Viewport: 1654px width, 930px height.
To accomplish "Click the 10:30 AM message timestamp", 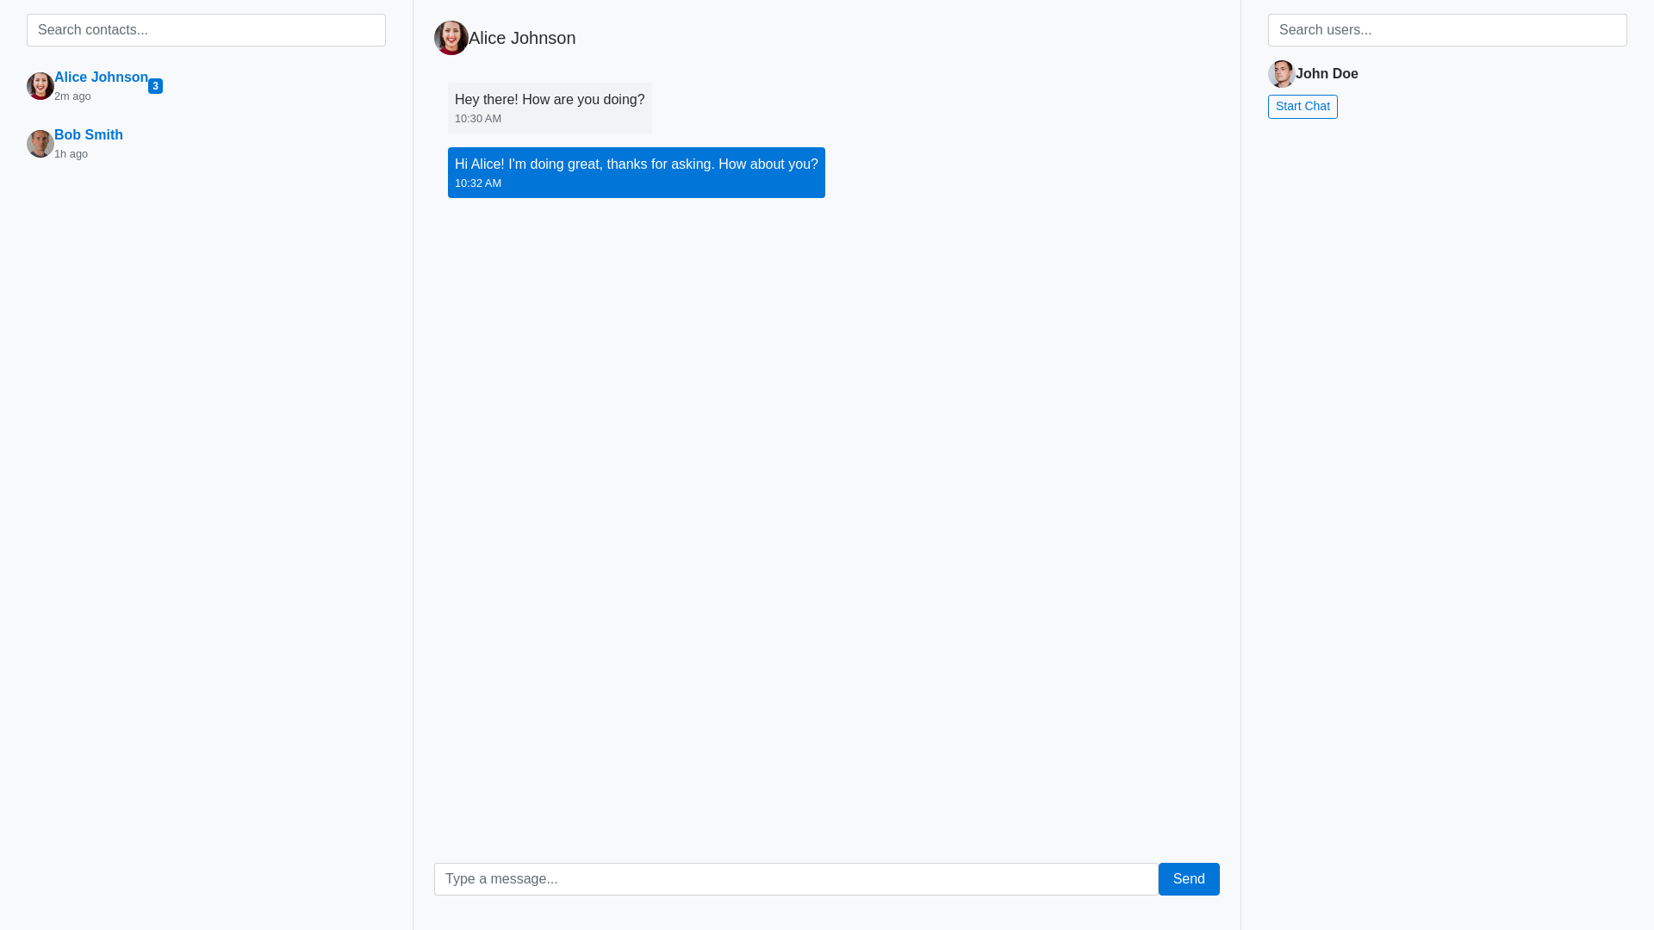I will 478,119.
